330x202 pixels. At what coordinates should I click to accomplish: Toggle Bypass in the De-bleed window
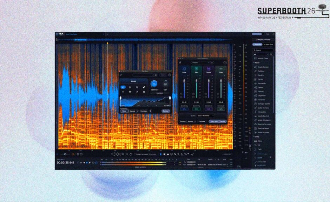click(132, 111)
